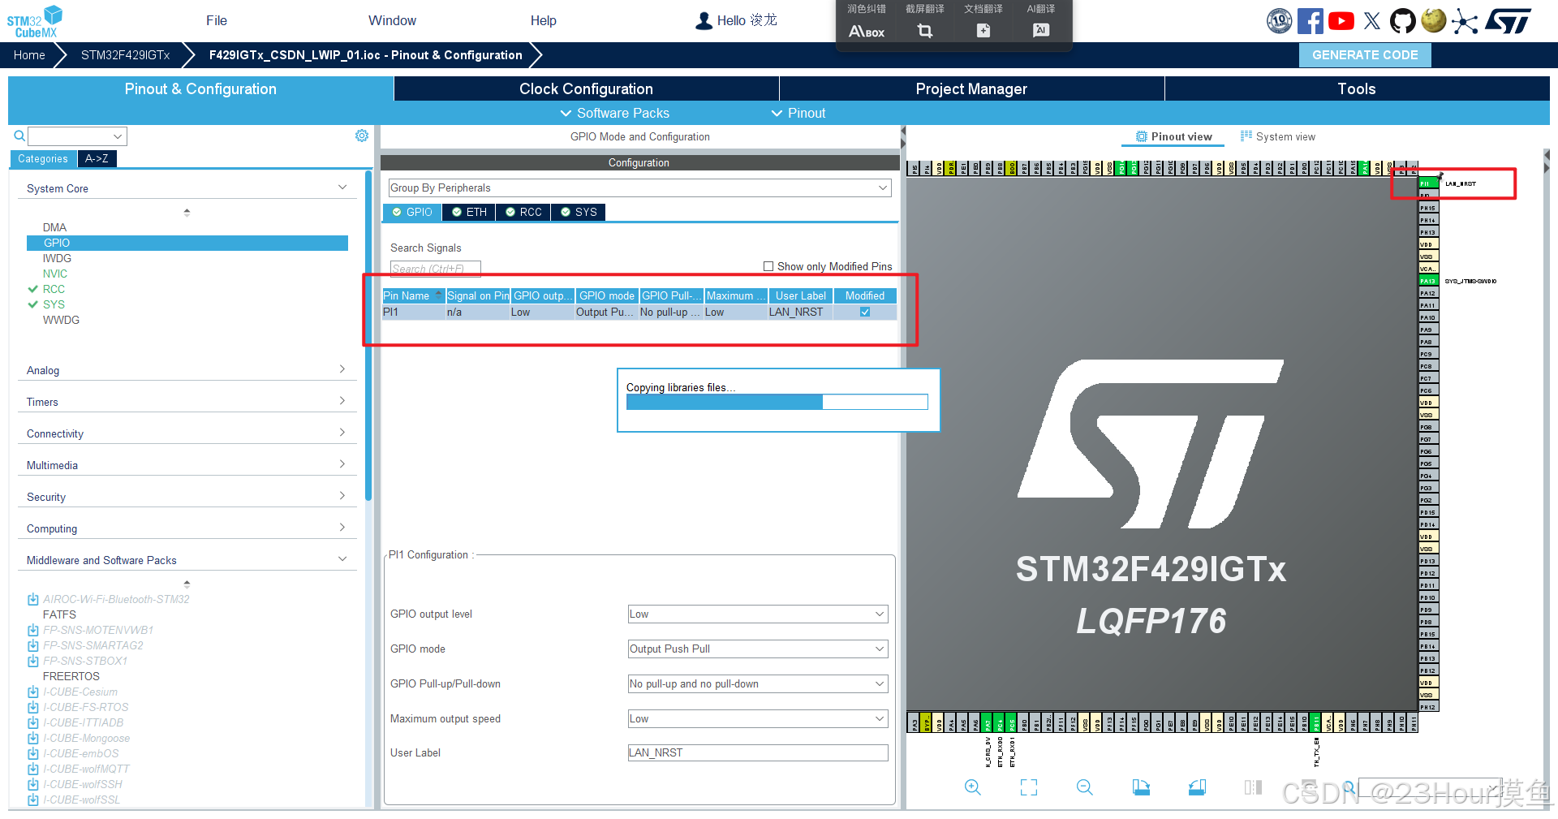
Task: Click the GENERATE CODE button
Action: (x=1364, y=54)
